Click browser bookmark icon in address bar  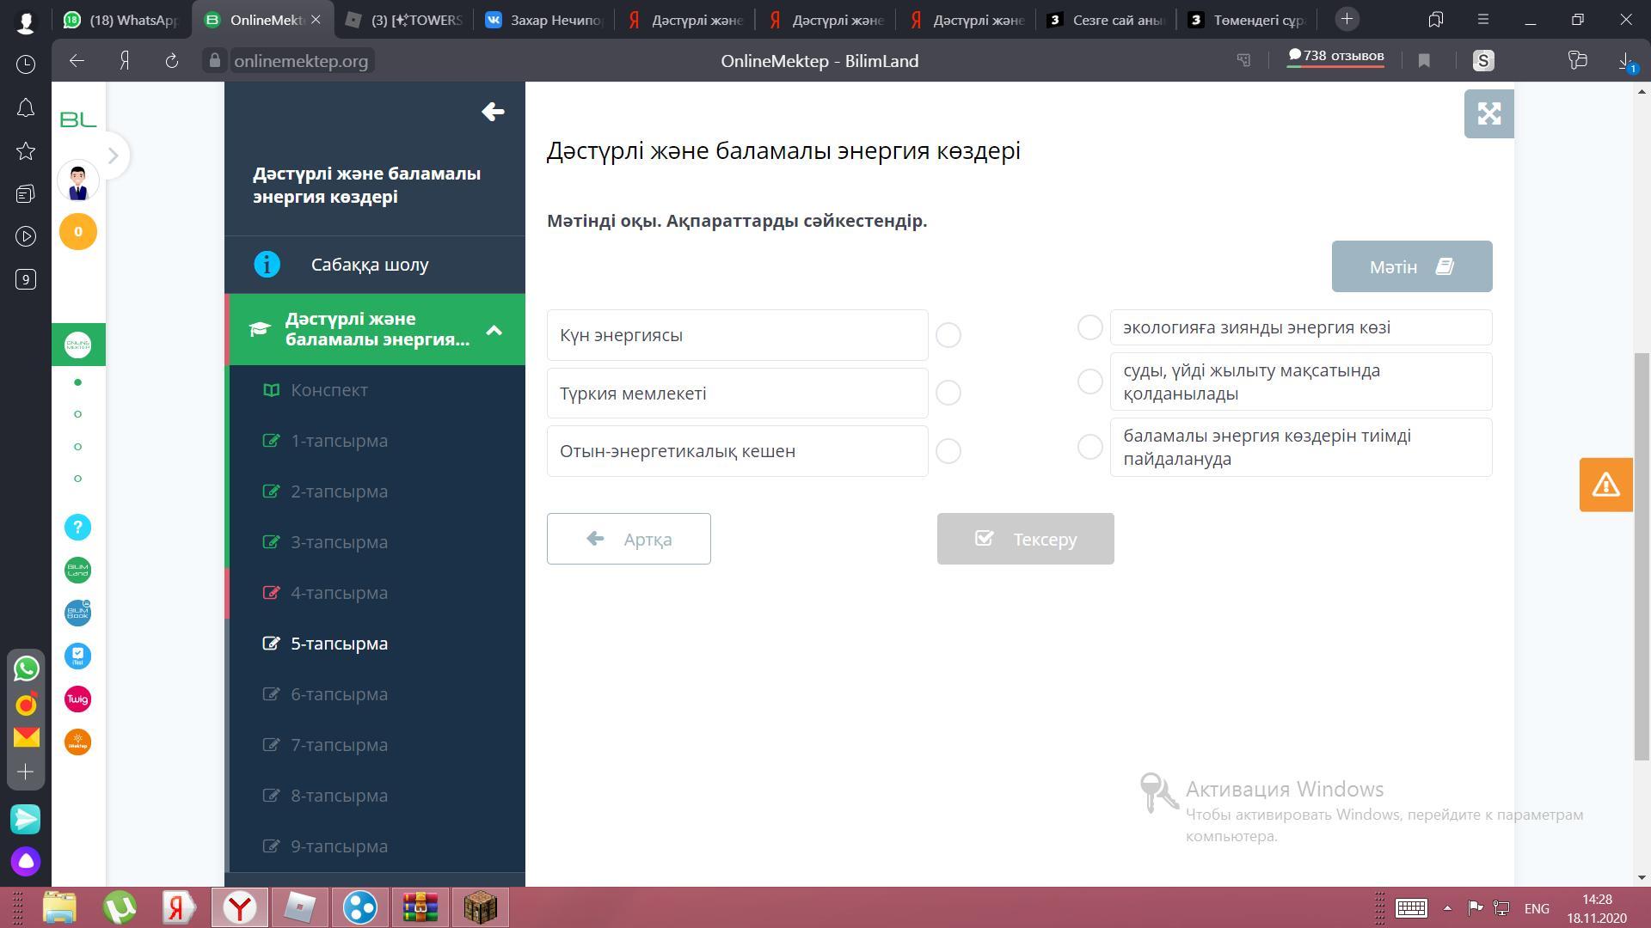point(1424,61)
